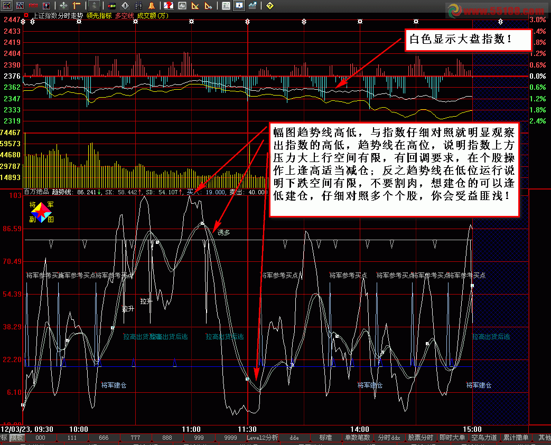Click the red gear beside 上证指数分时走势
551x445 pixels.
[26, 15]
